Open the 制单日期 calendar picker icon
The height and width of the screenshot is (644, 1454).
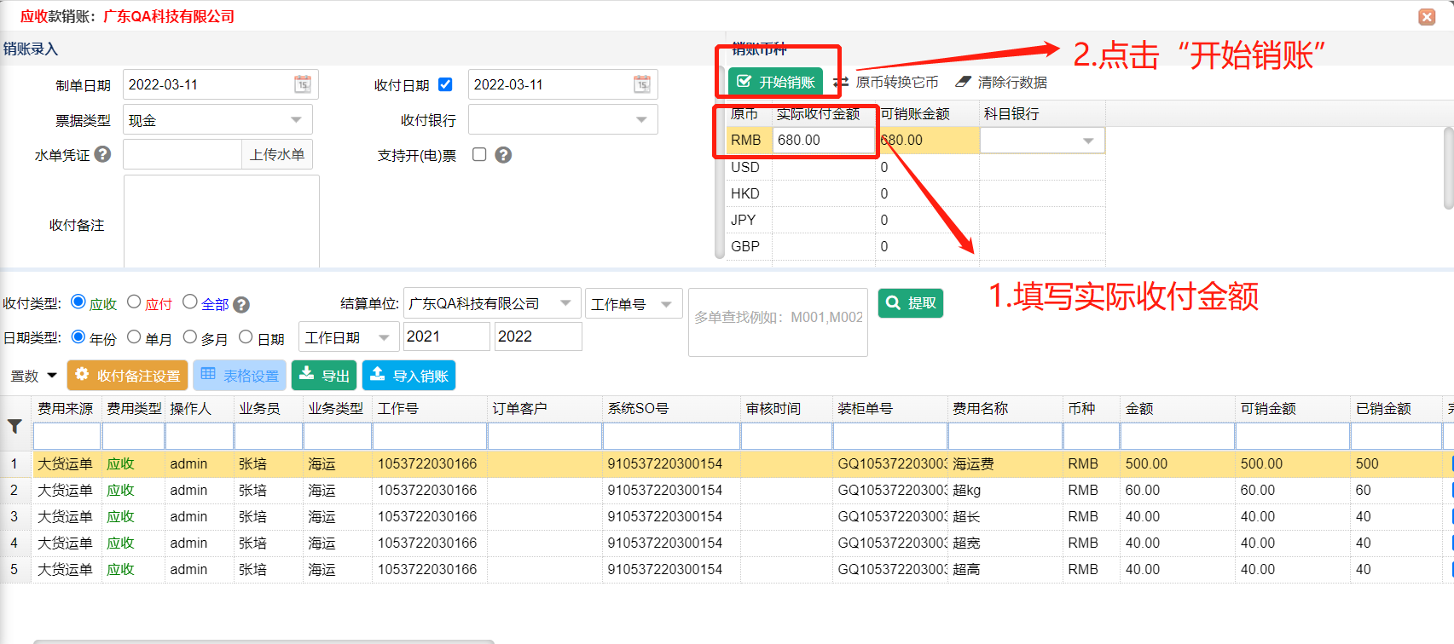pyautogui.click(x=303, y=84)
